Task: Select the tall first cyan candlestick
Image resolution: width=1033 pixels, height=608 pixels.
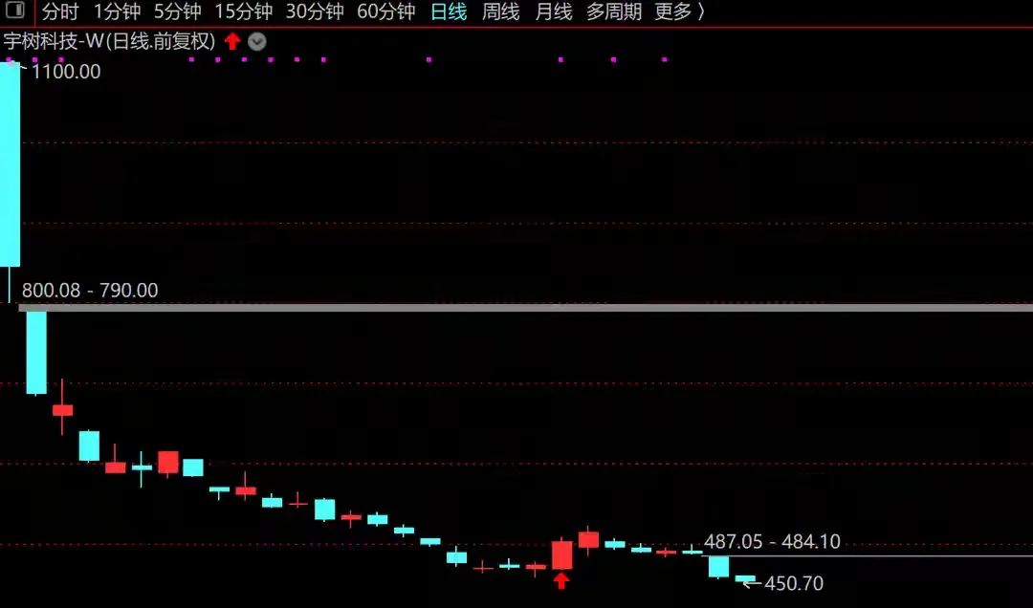Action: click(x=10, y=164)
